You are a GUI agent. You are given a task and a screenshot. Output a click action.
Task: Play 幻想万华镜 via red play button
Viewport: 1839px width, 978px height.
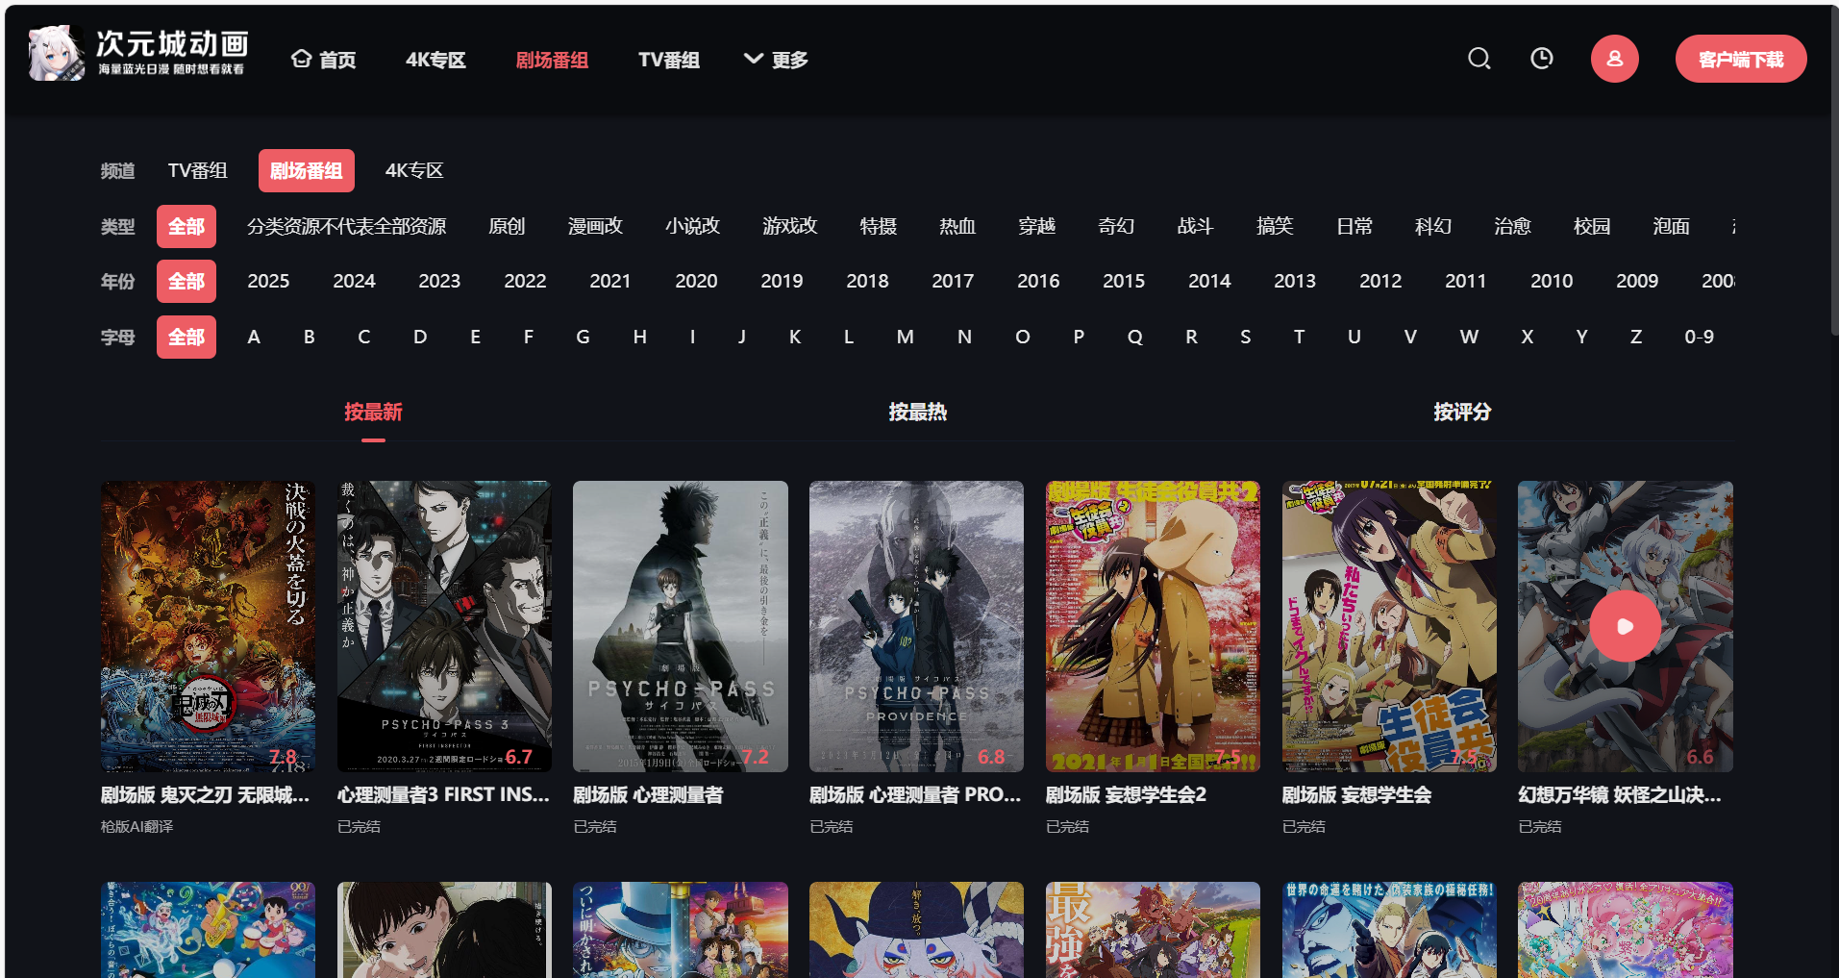click(1625, 626)
